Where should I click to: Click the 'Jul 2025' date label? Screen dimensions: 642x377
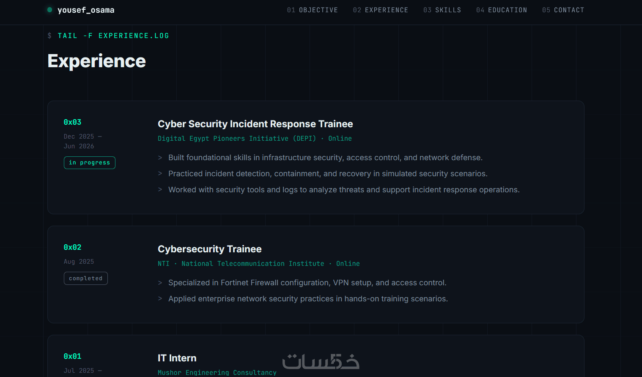click(x=82, y=371)
